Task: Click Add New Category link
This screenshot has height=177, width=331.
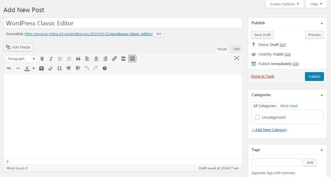Action: pyautogui.click(x=269, y=130)
